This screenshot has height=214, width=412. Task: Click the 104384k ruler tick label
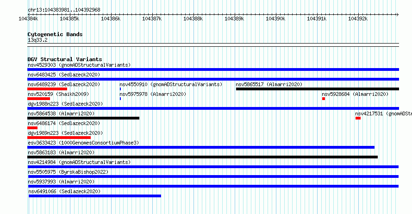tap(28, 19)
